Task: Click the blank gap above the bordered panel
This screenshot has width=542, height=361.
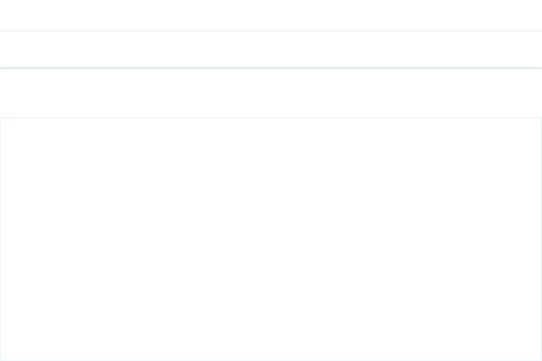Action: pos(271,92)
